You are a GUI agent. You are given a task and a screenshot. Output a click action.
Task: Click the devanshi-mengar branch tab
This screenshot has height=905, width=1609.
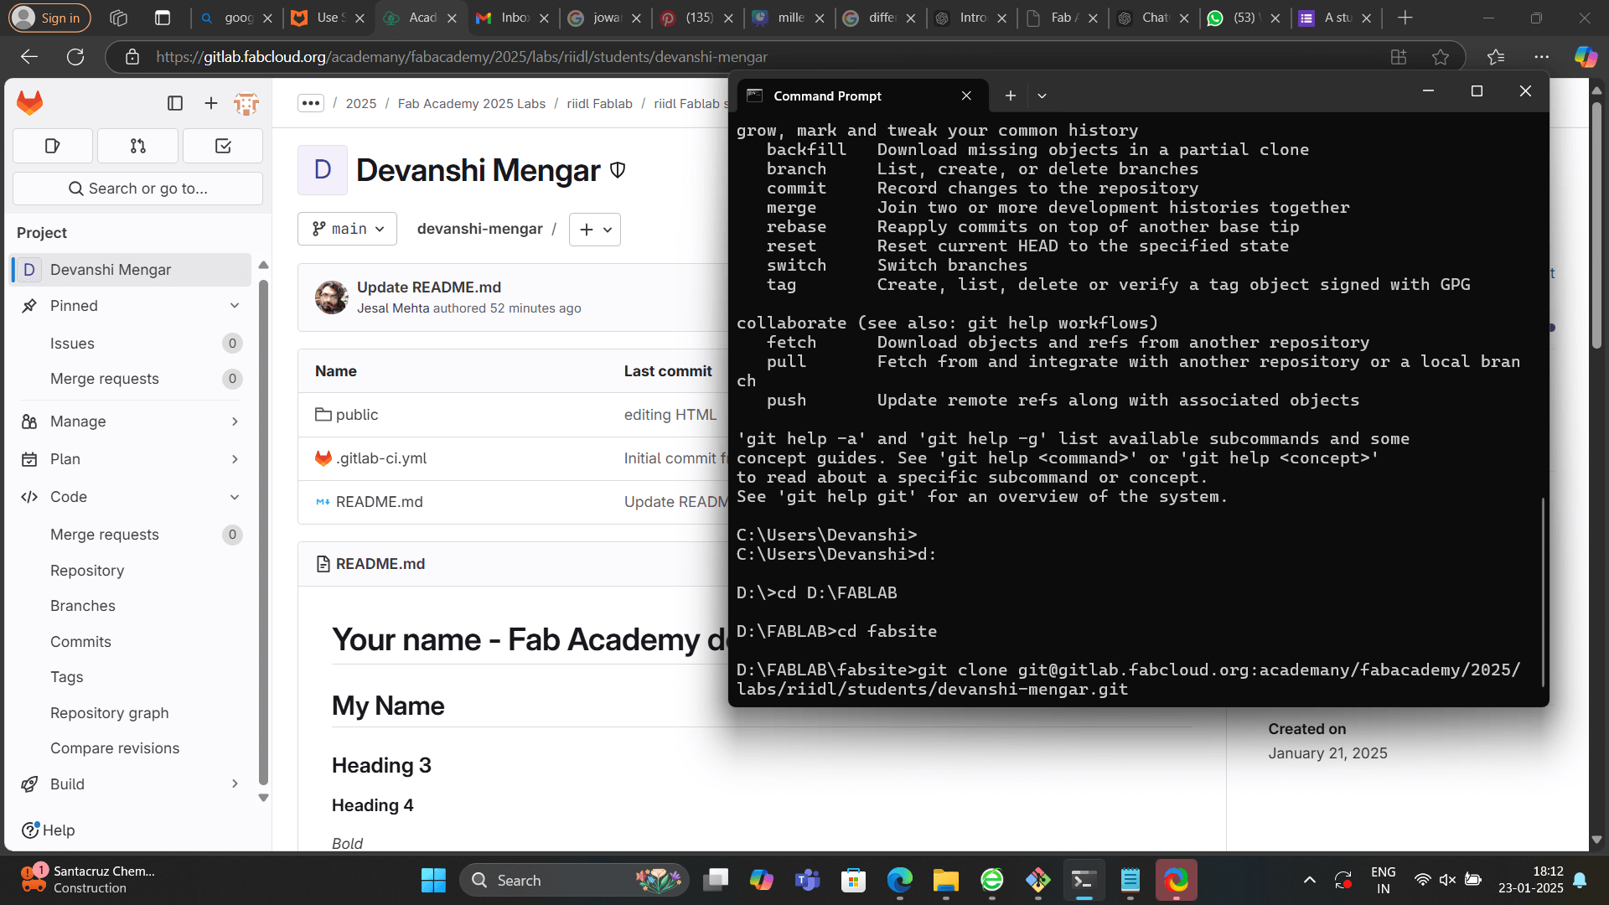pos(479,229)
